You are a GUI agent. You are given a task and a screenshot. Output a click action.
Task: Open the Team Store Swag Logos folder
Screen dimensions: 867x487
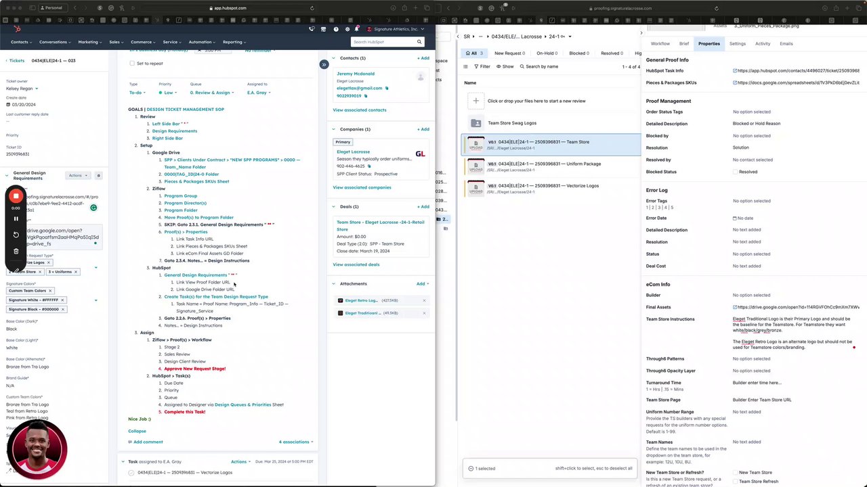(511, 123)
